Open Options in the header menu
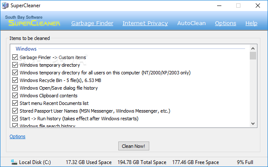The width and height of the screenshot is (268, 167). 226,23
